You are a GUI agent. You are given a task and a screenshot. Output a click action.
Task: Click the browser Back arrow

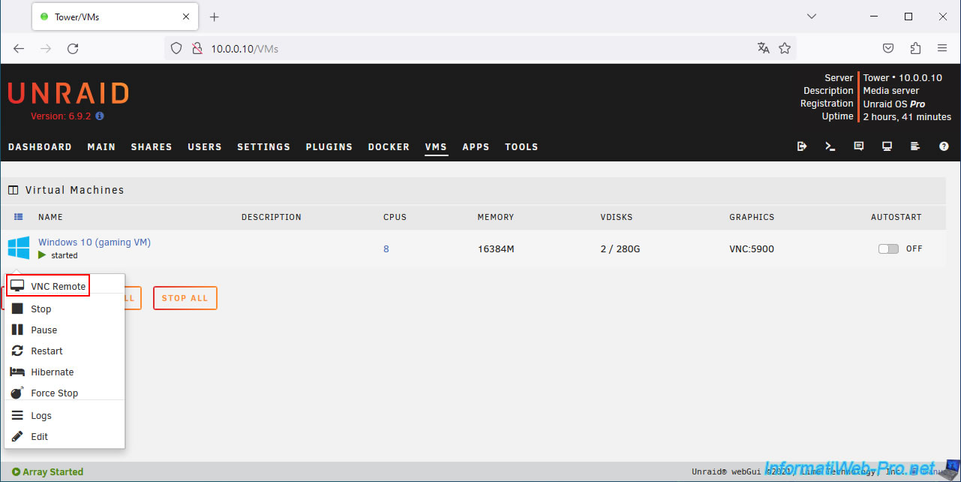pos(19,48)
